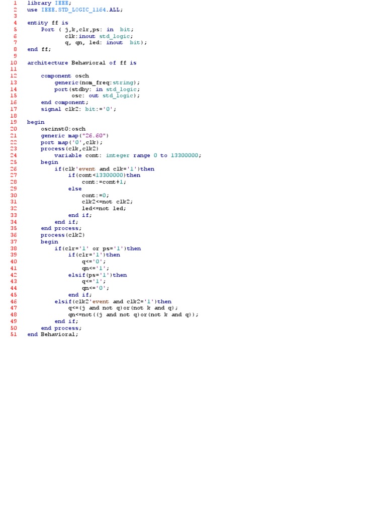Click the 'signal clk2: bit:='0';' line
386x515 pixels.
tap(78, 109)
